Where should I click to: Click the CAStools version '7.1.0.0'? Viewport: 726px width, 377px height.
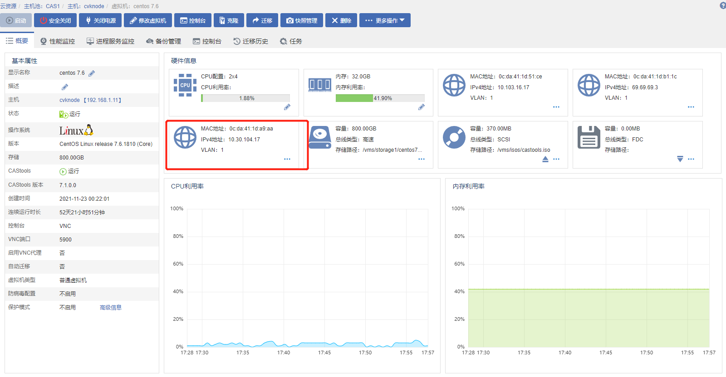[x=68, y=185]
